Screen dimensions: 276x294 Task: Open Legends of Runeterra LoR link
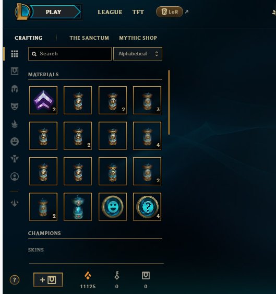pos(170,12)
